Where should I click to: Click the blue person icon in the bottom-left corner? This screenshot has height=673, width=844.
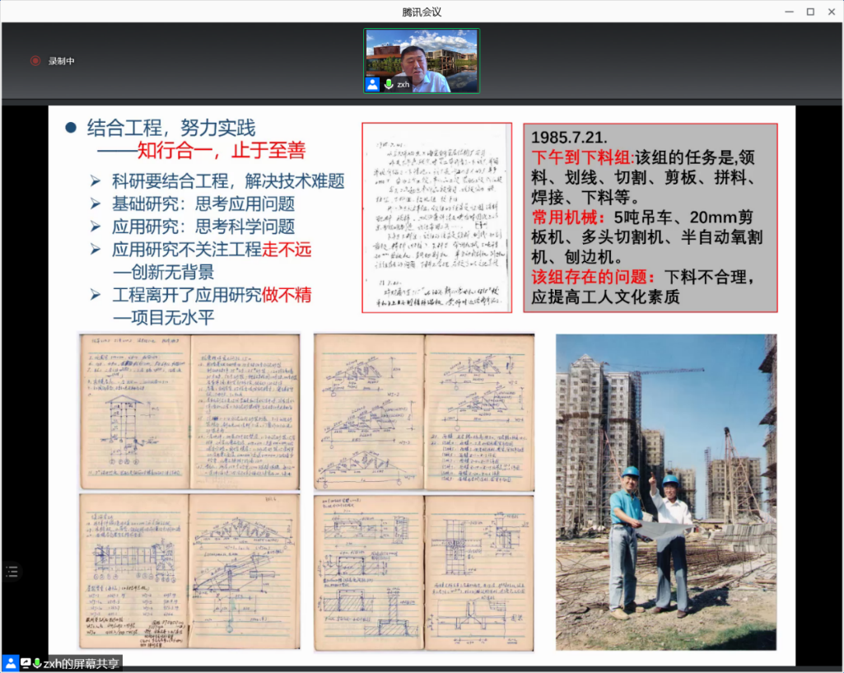coord(10,663)
